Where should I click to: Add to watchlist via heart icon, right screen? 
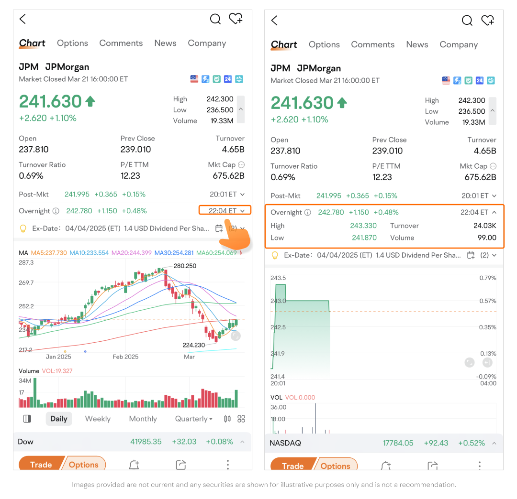pyautogui.click(x=488, y=21)
